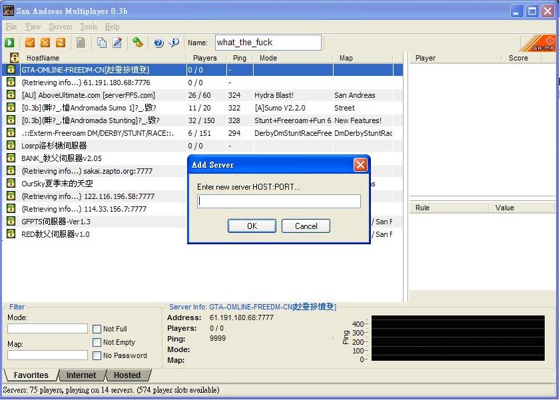The width and height of the screenshot is (560, 400).
Task: Click lock icon of Andromada Sumo row
Action: point(11,107)
